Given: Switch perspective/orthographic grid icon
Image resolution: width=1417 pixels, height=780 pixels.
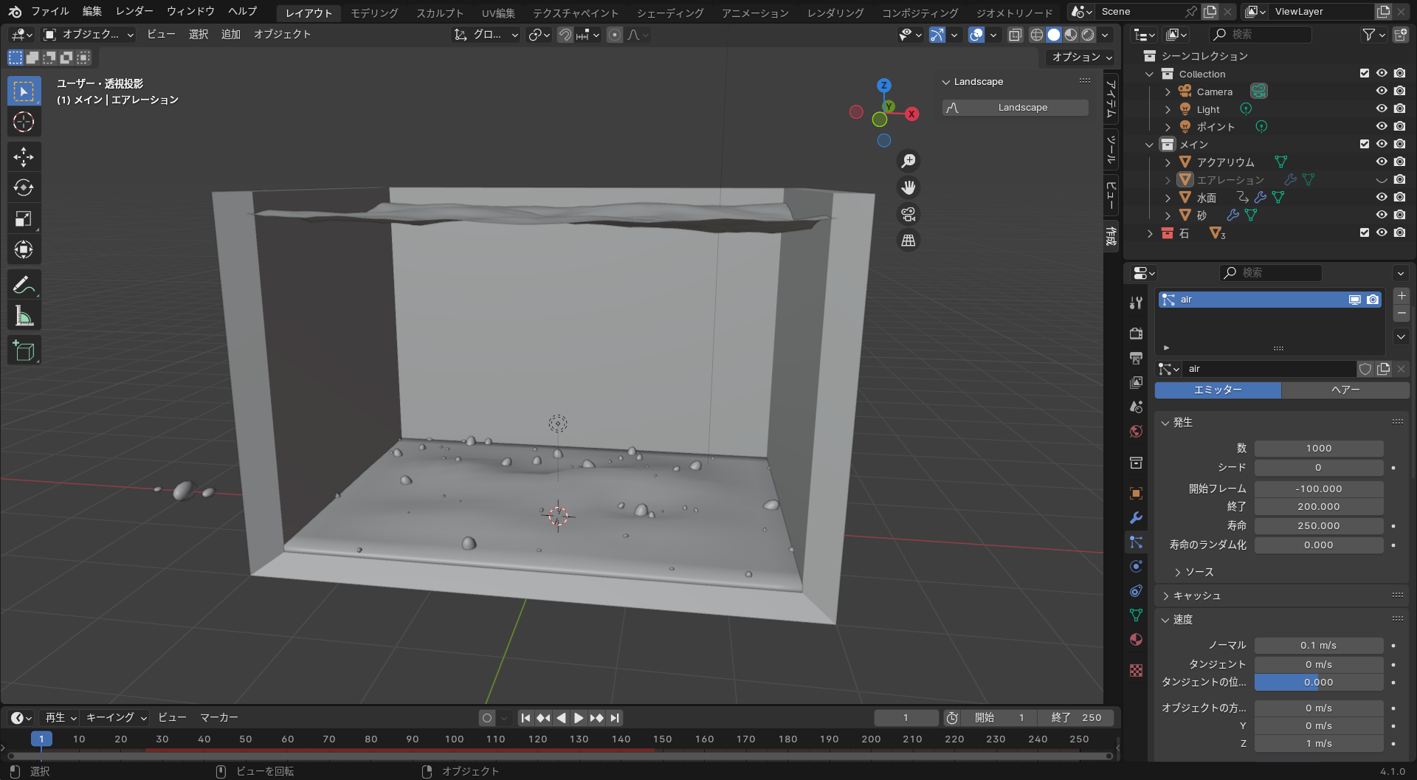Looking at the screenshot, I should tap(909, 241).
